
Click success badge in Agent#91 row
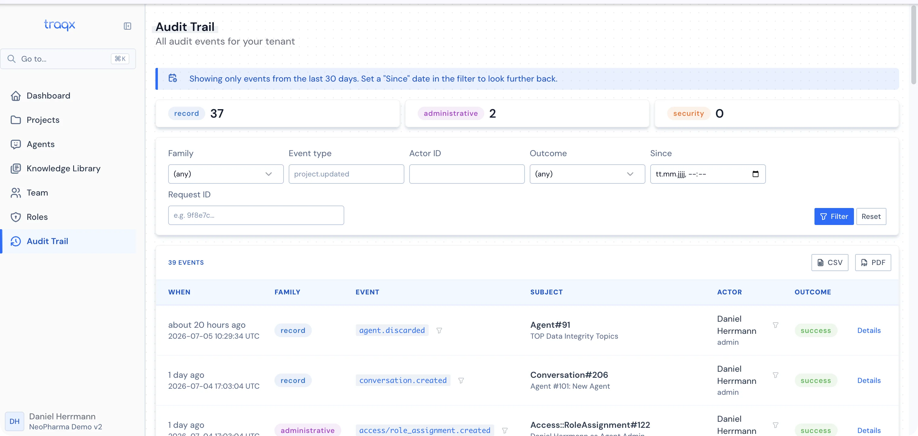[x=815, y=331]
